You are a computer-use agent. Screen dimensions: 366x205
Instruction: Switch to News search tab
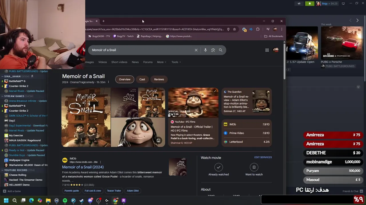click(135, 62)
